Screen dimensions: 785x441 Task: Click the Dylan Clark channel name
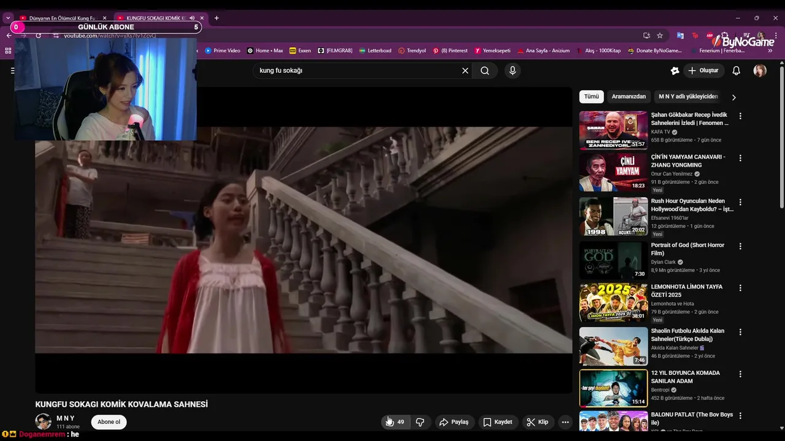(x=663, y=262)
